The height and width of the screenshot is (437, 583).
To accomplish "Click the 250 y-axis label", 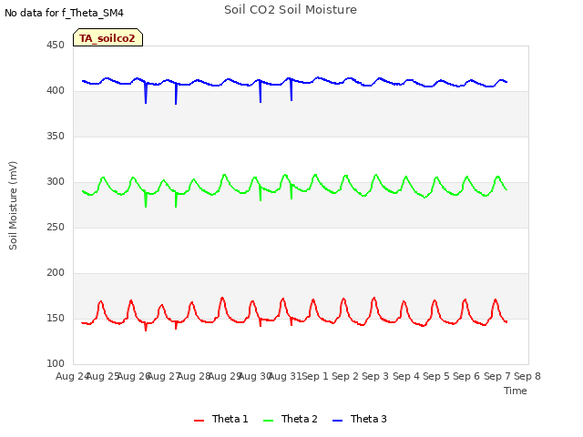I will [x=56, y=227].
